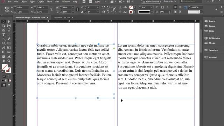The height and width of the screenshot is (126, 224).
Task: Select the Zoom tool
Action: [9, 61]
